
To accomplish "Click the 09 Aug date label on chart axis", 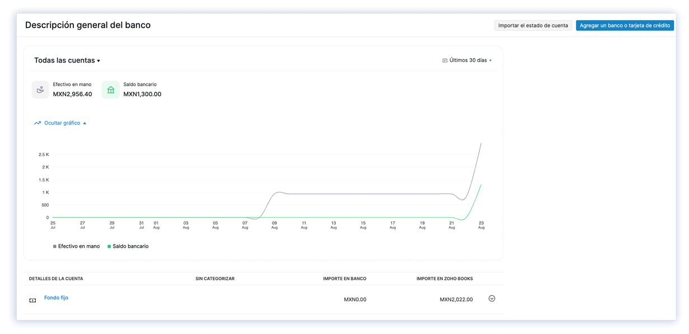I will click(274, 225).
